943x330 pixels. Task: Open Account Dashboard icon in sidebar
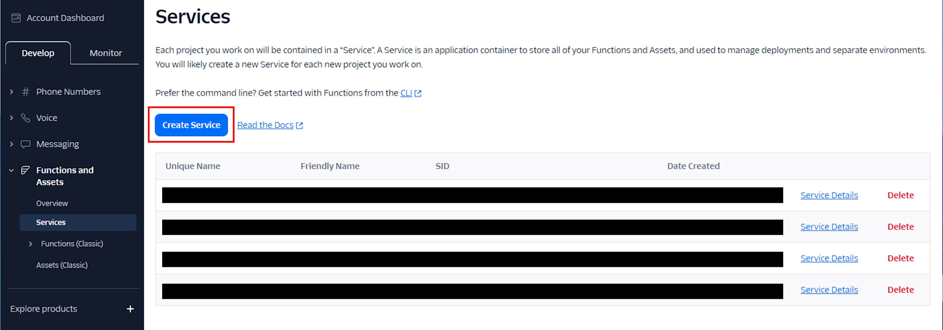point(16,18)
